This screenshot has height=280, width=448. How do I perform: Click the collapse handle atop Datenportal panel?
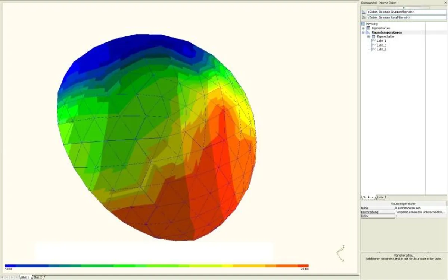click(x=404, y=7)
